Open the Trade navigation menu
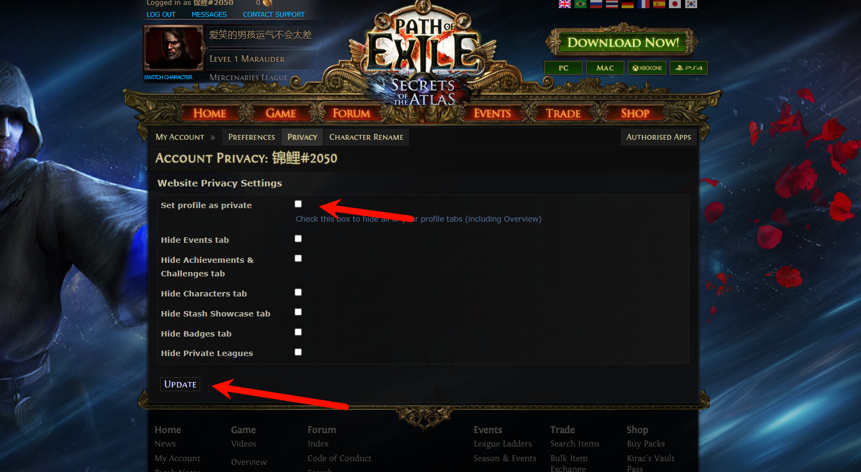This screenshot has width=861, height=472. click(x=563, y=113)
